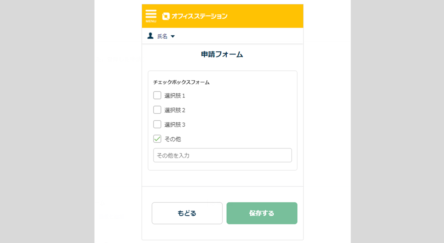Click the オフィスステーション logo icon

click(x=166, y=16)
